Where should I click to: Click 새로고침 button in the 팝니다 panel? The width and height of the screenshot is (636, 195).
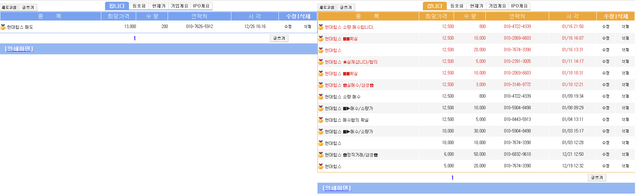coord(9,8)
